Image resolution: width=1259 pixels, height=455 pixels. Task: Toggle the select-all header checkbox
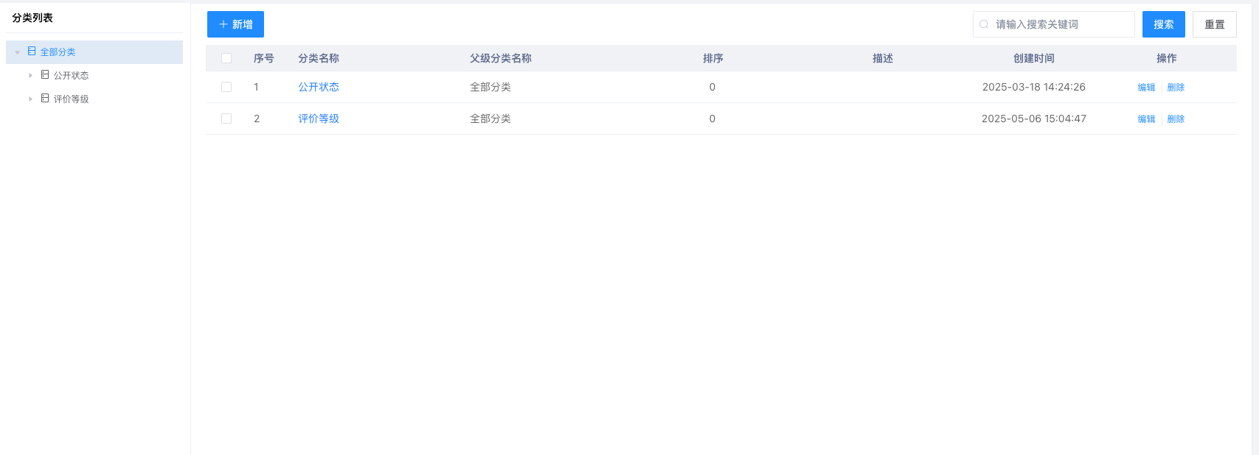[226, 58]
